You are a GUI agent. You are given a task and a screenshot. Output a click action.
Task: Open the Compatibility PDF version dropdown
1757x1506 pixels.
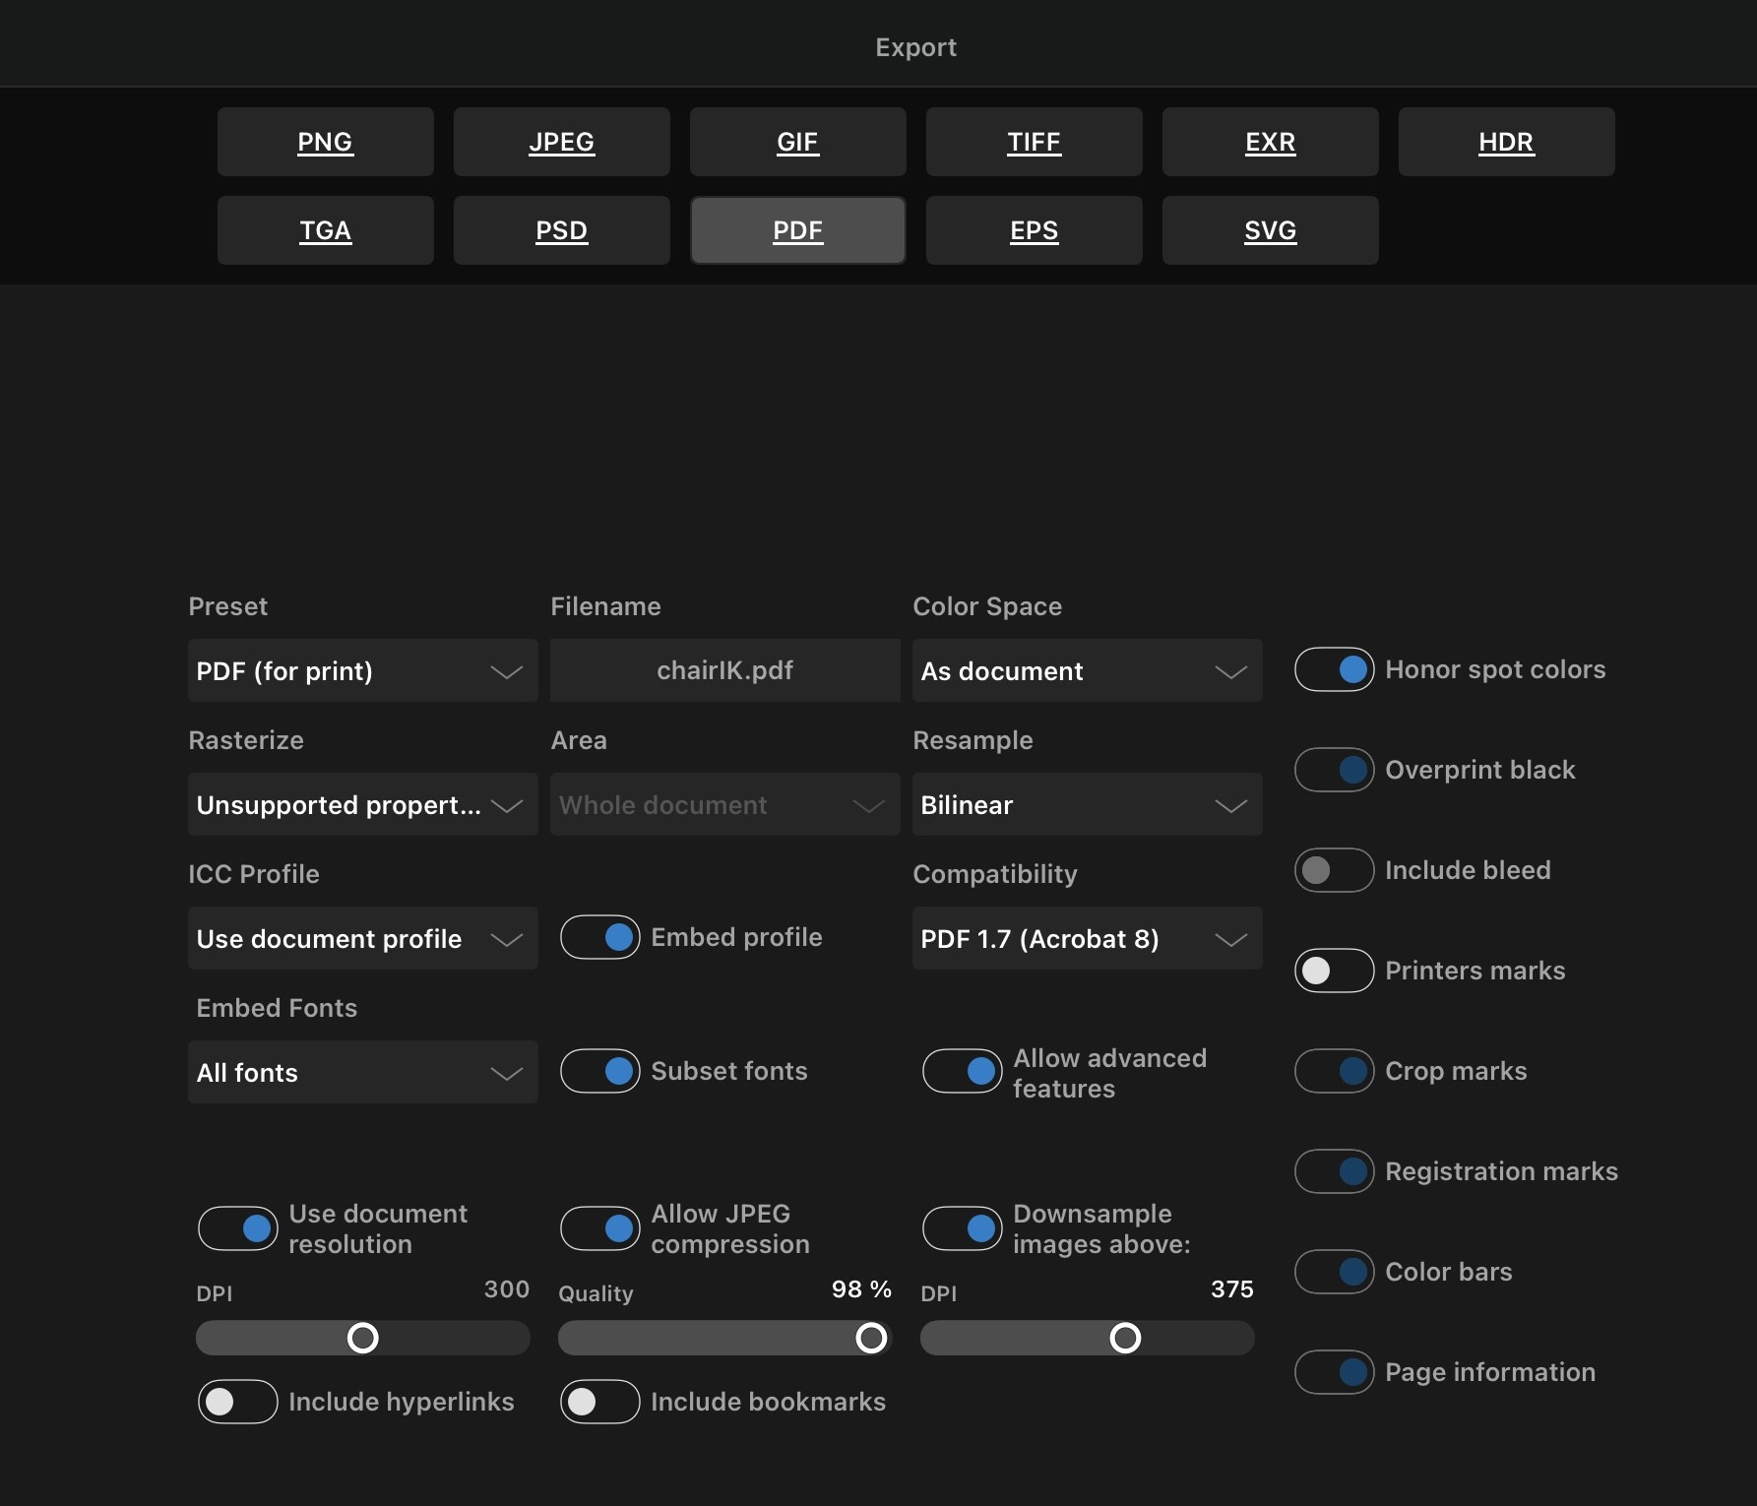(x=1087, y=939)
